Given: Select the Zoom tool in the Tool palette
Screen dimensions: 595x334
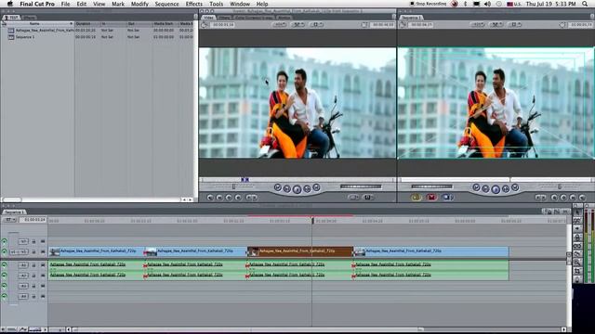Looking at the screenshot, I should [577, 263].
